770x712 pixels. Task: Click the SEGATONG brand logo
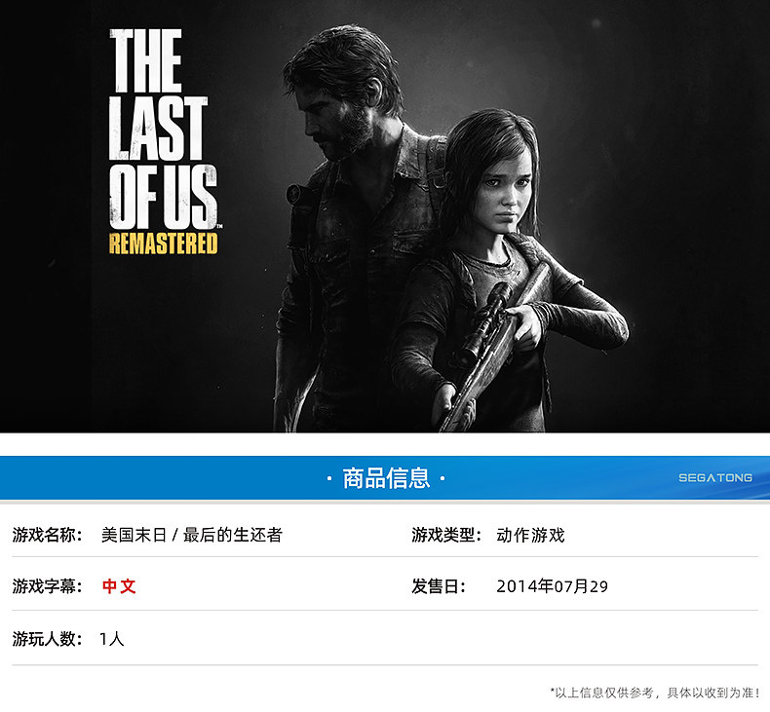(x=715, y=477)
